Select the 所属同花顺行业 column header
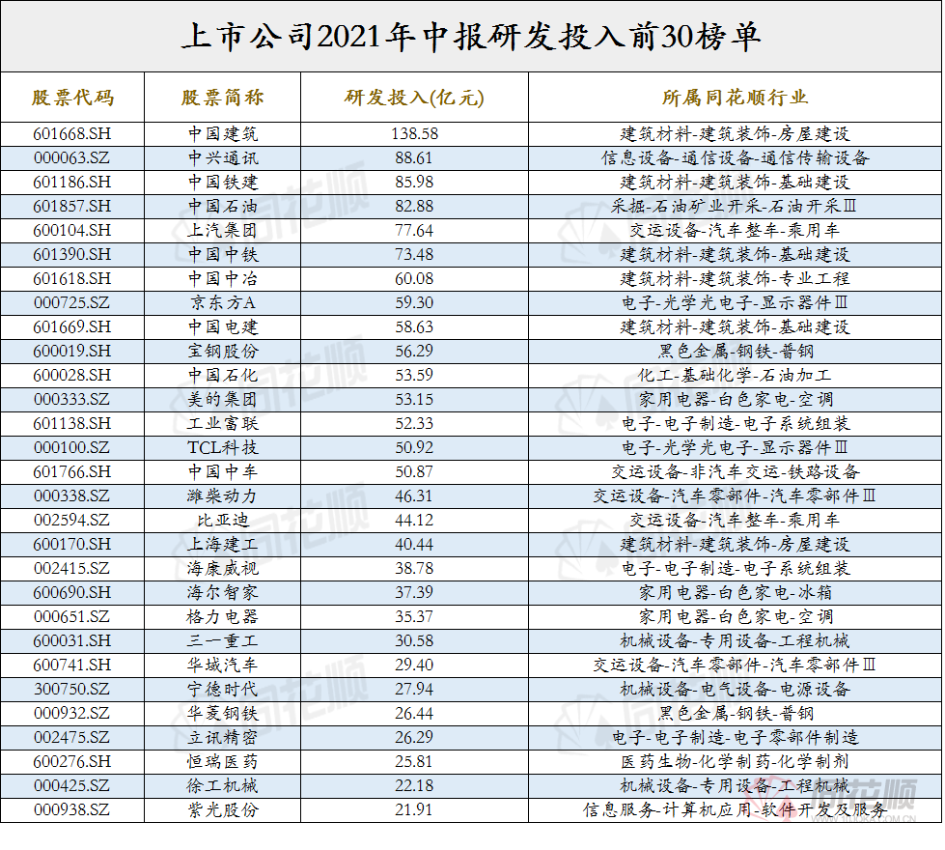 tap(735, 98)
